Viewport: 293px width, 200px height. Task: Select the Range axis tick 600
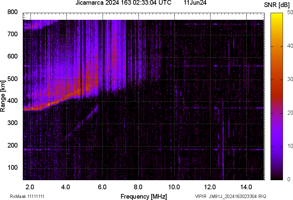coord(12,56)
